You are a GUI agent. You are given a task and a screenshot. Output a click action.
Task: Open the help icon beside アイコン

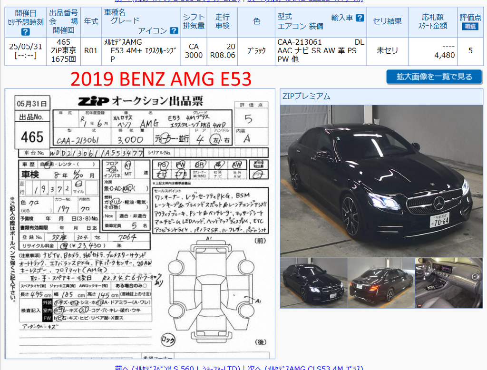[x=174, y=30]
